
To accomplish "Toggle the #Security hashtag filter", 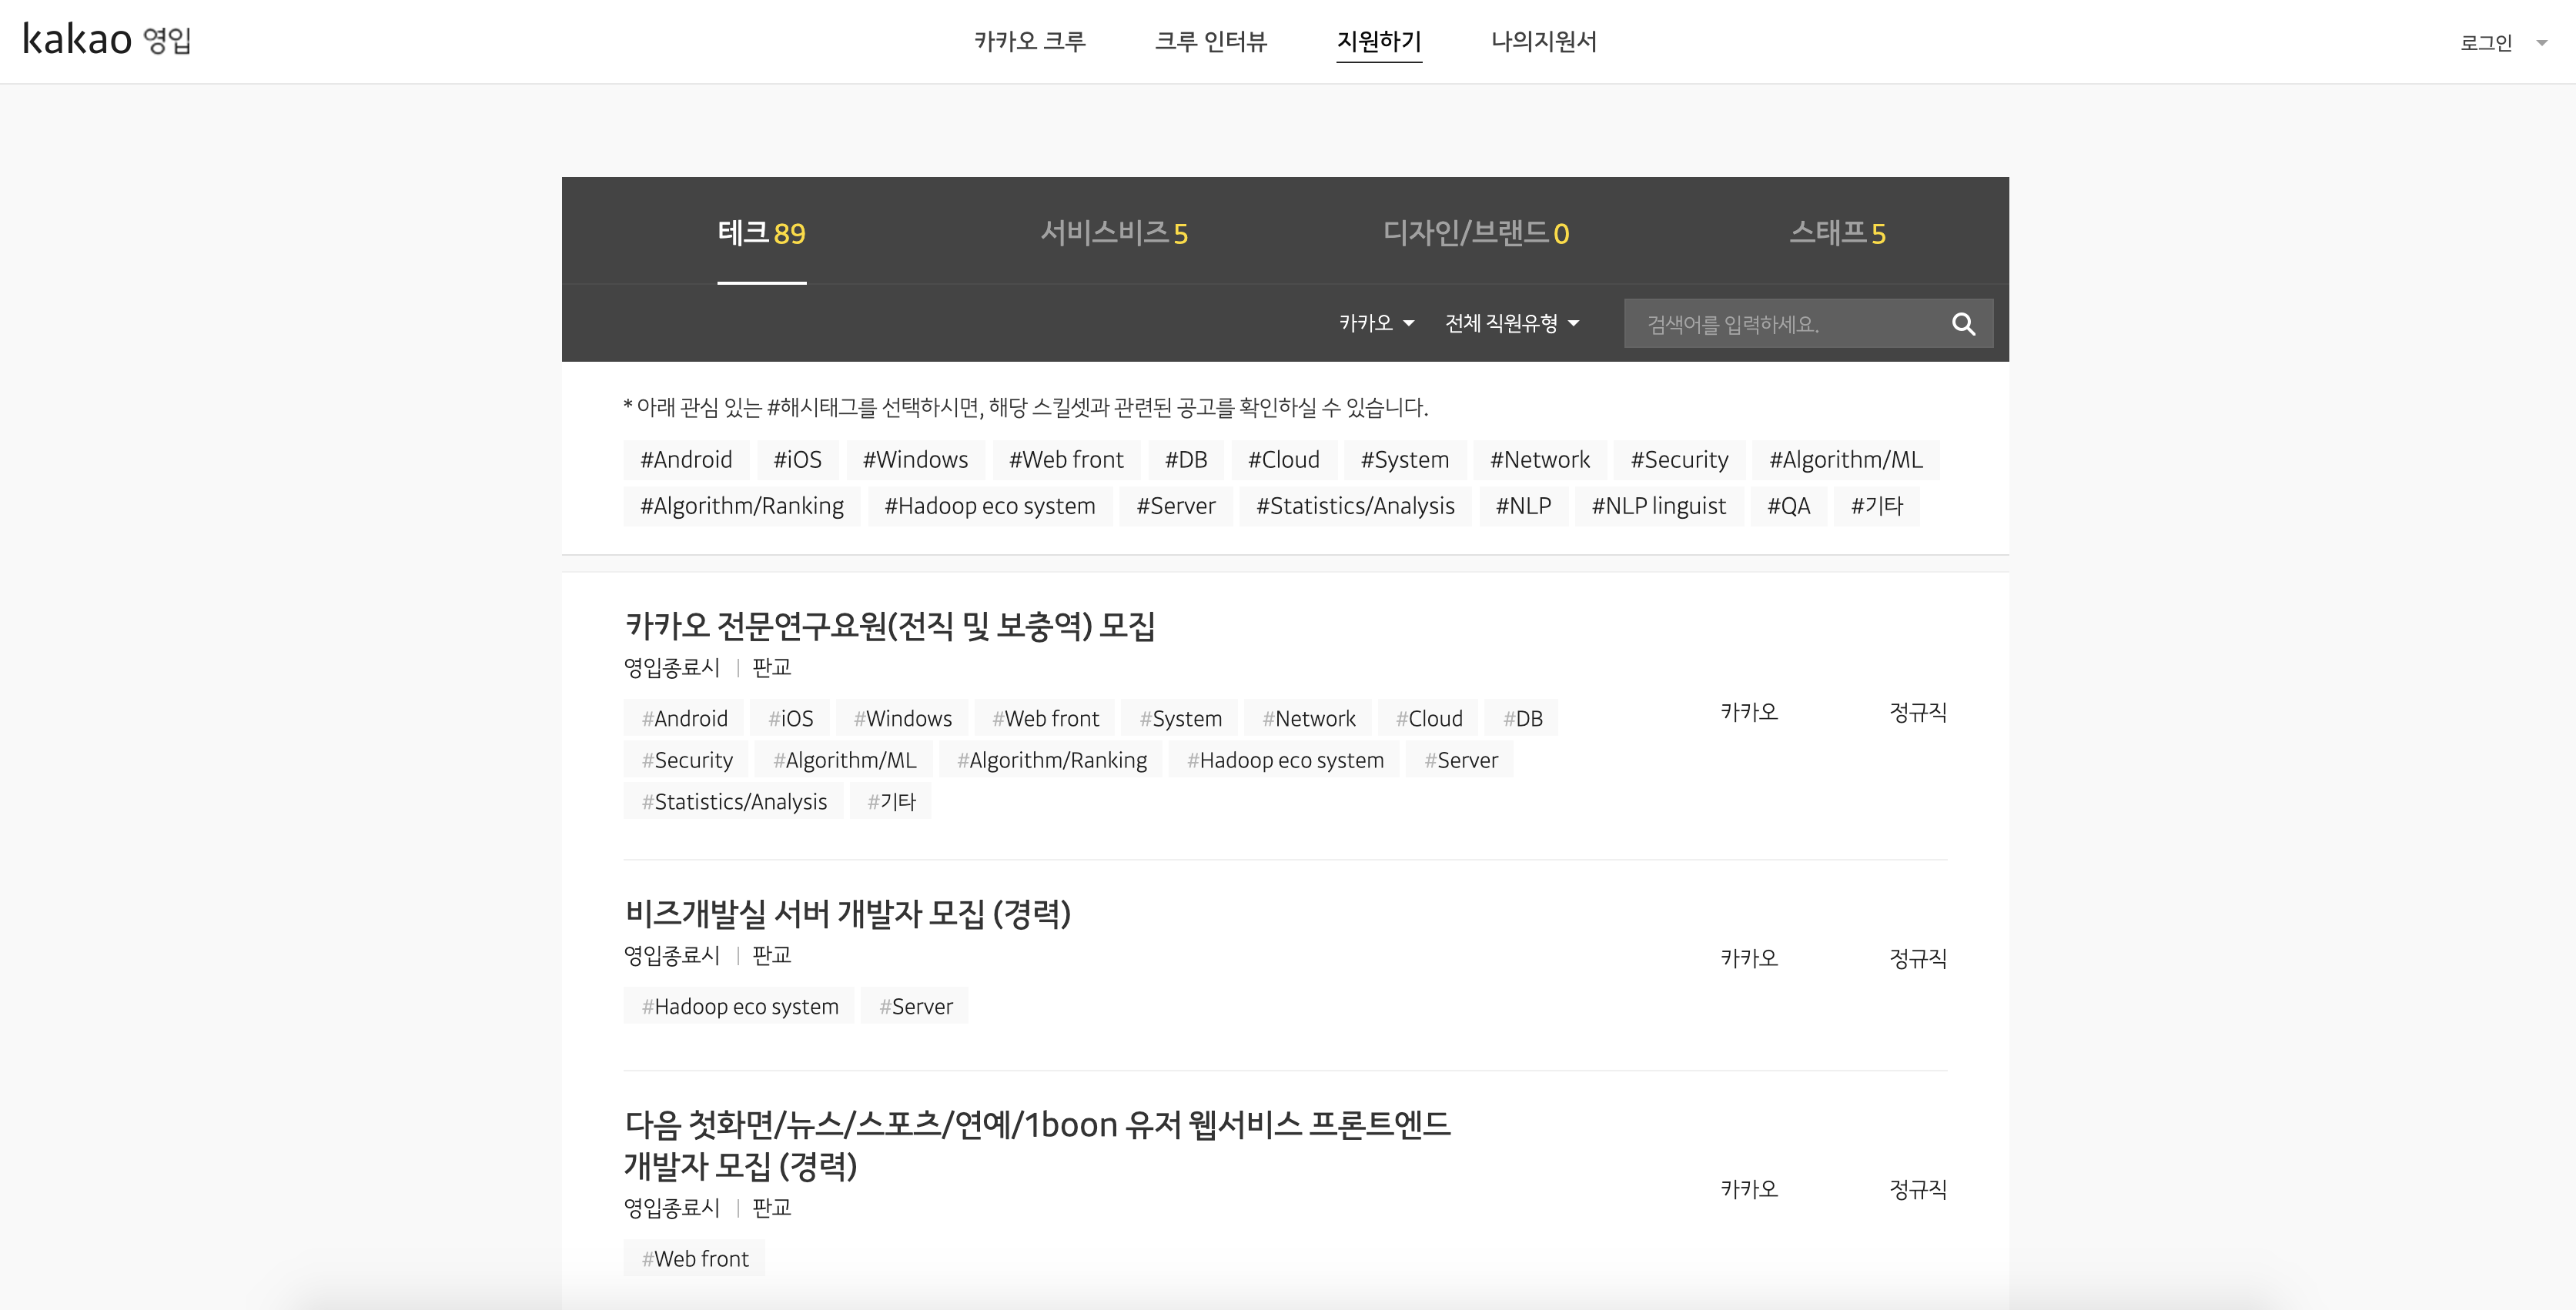I will click(x=1679, y=460).
